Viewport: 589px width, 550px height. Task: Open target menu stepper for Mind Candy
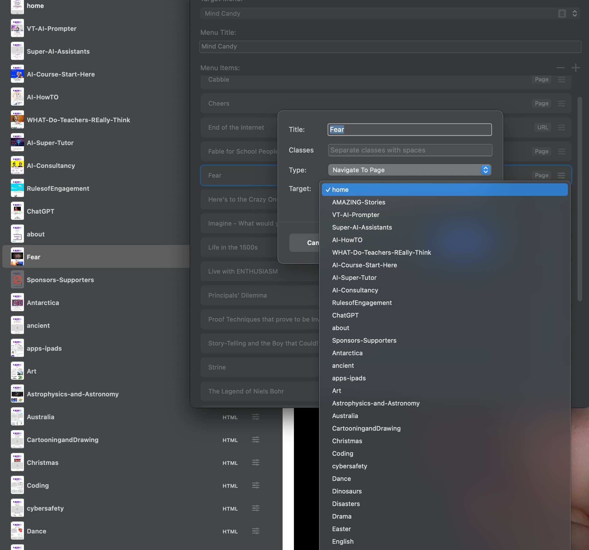[x=574, y=14]
